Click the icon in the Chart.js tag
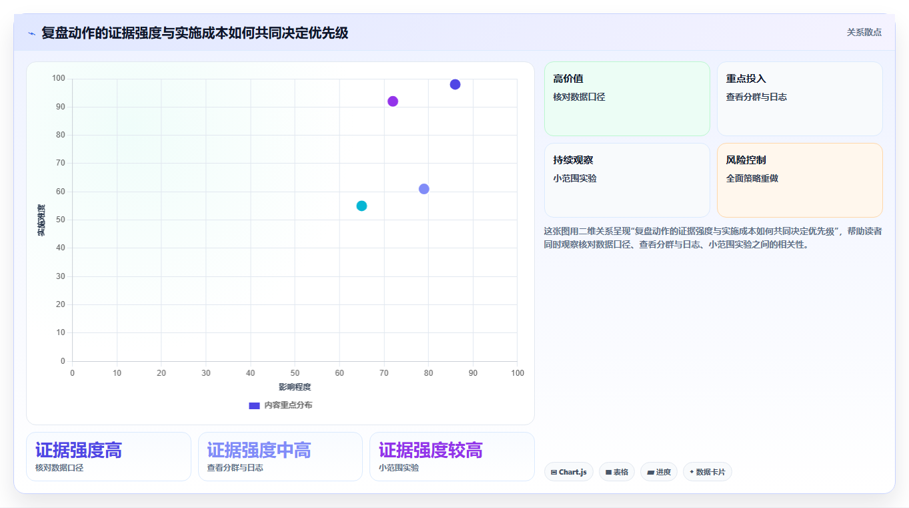The height and width of the screenshot is (508, 909). coord(554,473)
